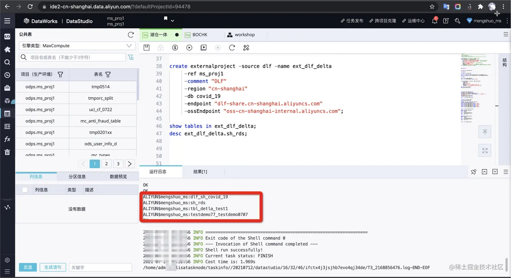Format the code with the format icon
This screenshot has height=278, width=511.
[246, 48]
